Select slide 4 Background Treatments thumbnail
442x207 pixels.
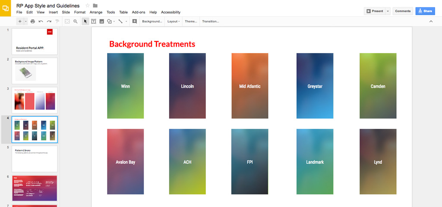[x=35, y=129]
